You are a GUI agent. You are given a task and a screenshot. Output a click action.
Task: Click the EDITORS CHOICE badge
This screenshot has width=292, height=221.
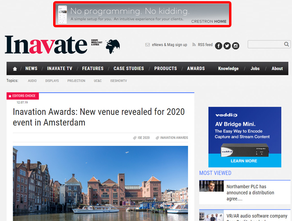pyautogui.click(x=23, y=96)
